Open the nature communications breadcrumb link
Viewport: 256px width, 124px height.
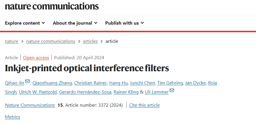[51, 41]
